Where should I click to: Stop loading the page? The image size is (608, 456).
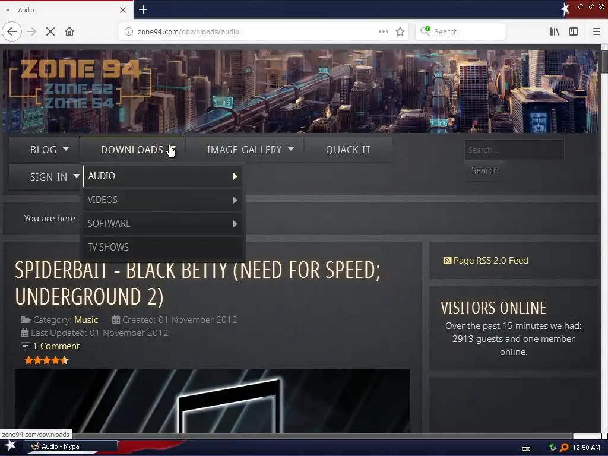pos(50,32)
